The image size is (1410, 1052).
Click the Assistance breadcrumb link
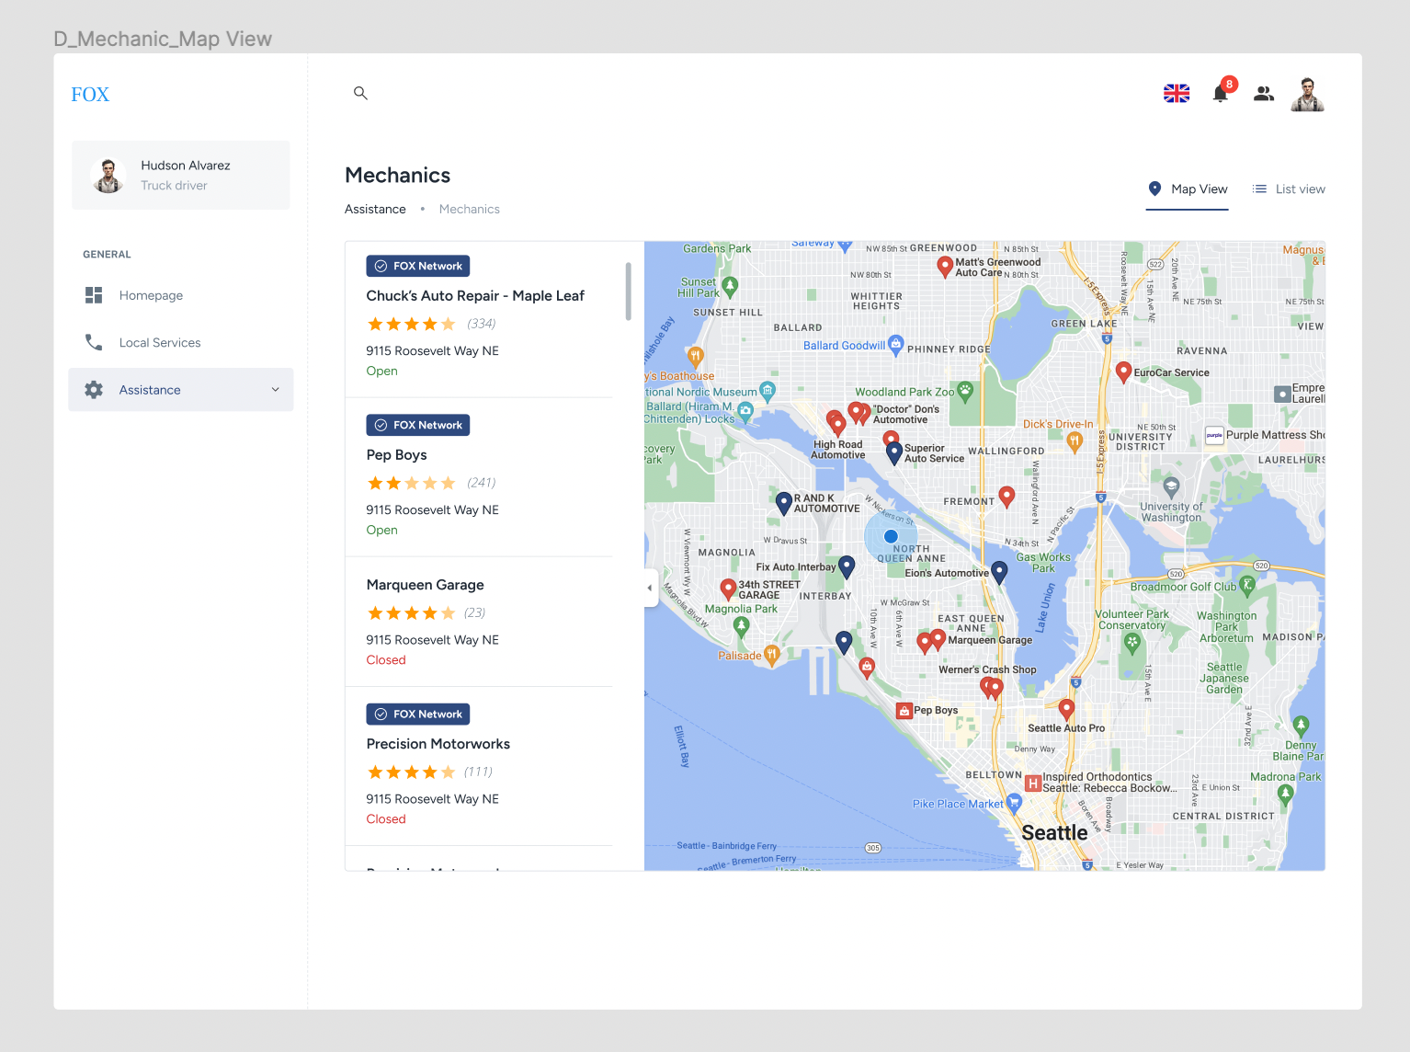(x=375, y=209)
